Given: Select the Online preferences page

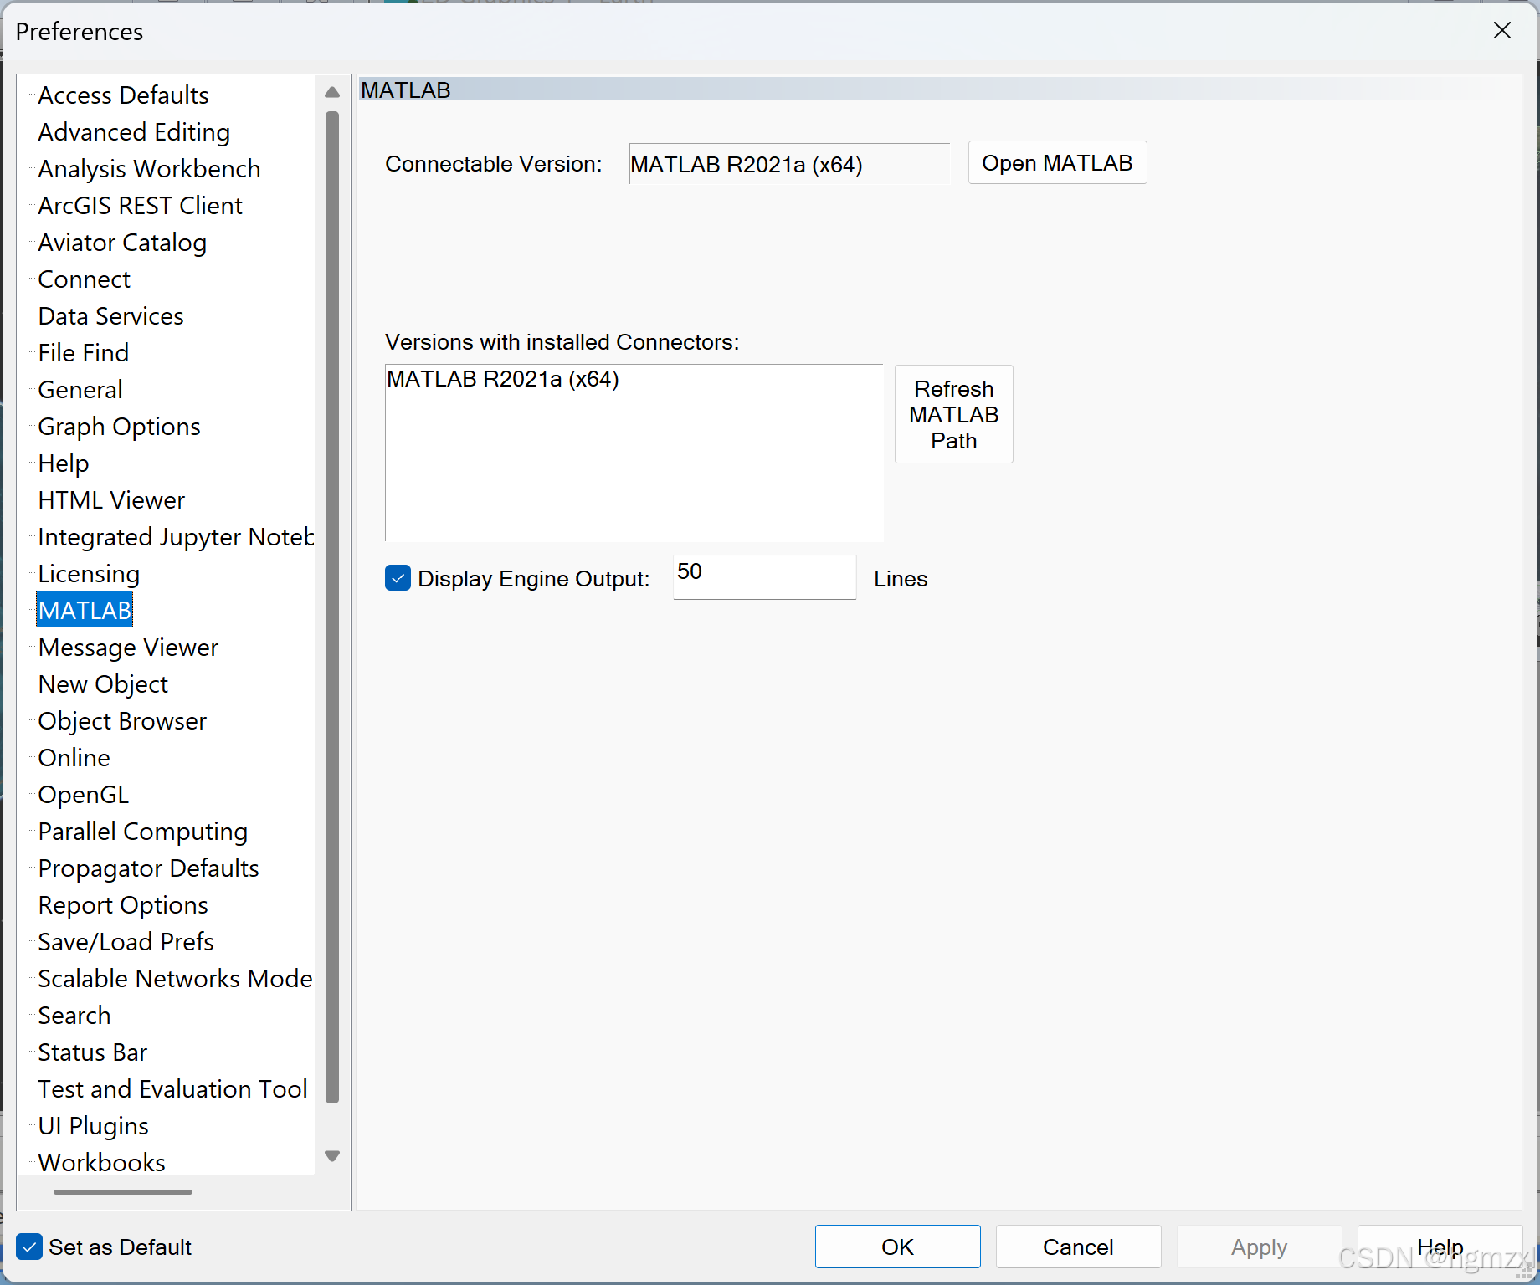Looking at the screenshot, I should point(74,758).
